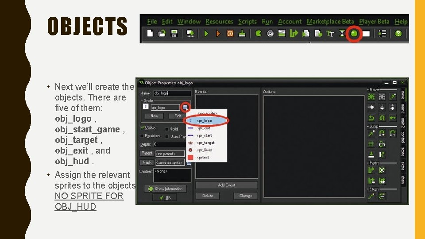The width and height of the screenshot is (425, 239).
Task: Click the Depth input field
Action: [x=172, y=144]
